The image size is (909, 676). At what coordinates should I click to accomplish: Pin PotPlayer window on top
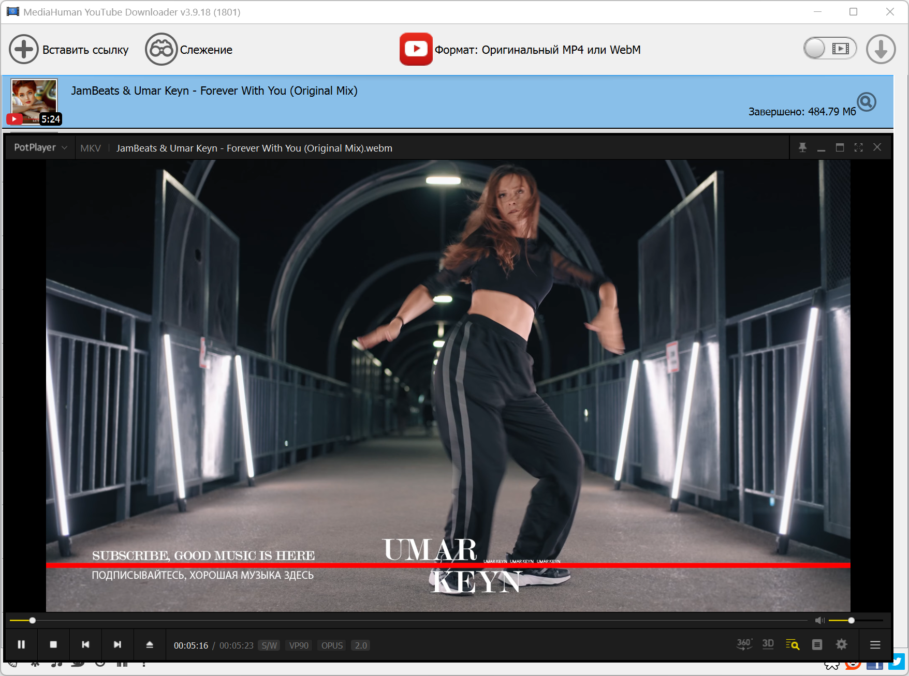[x=802, y=148]
